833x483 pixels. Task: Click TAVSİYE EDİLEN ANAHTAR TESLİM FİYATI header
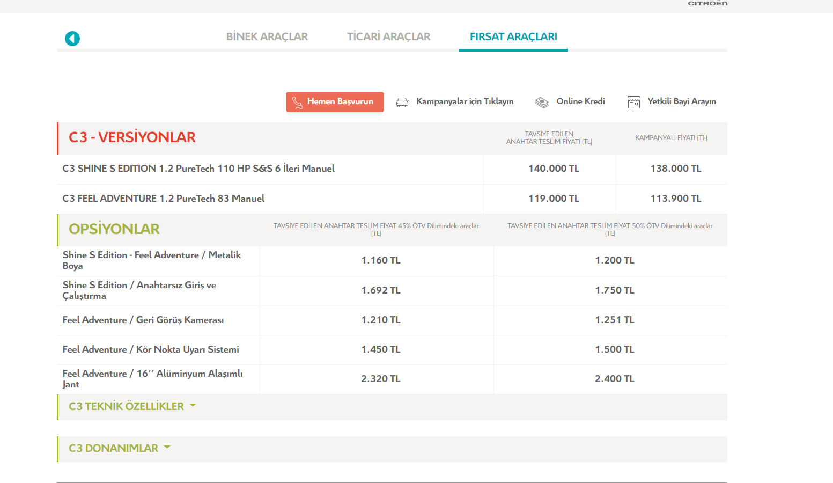(x=549, y=138)
